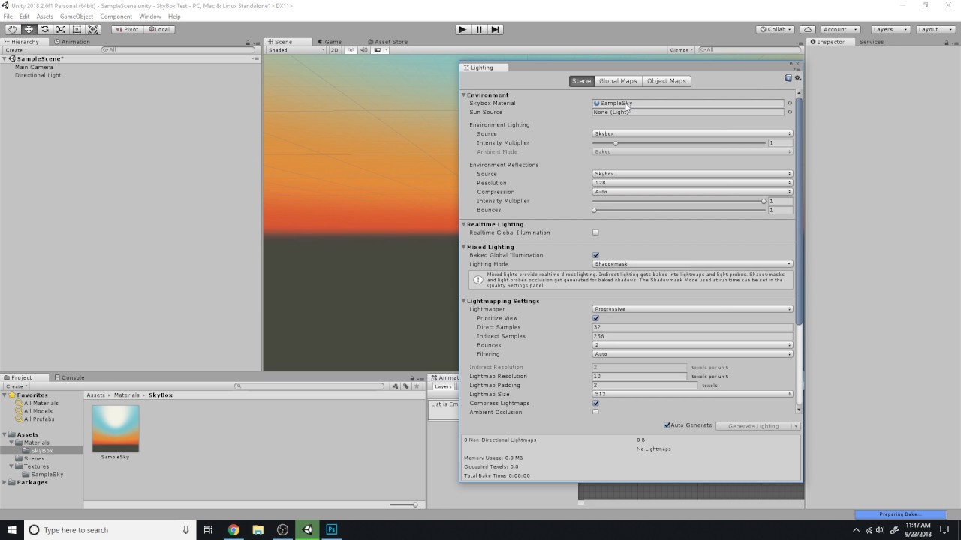Viewport: 961px width, 540px height.
Task: Collapse the Environment section
Action: (x=464, y=95)
